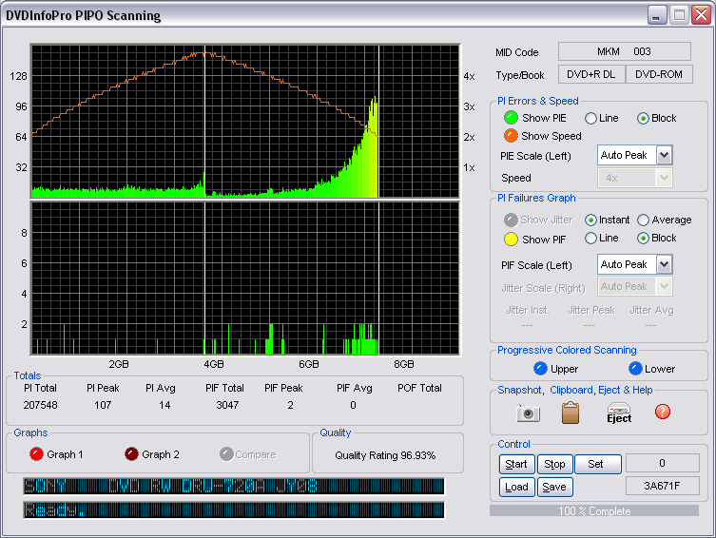Open help via the red question icon
This screenshot has width=716, height=538.
pos(662,412)
